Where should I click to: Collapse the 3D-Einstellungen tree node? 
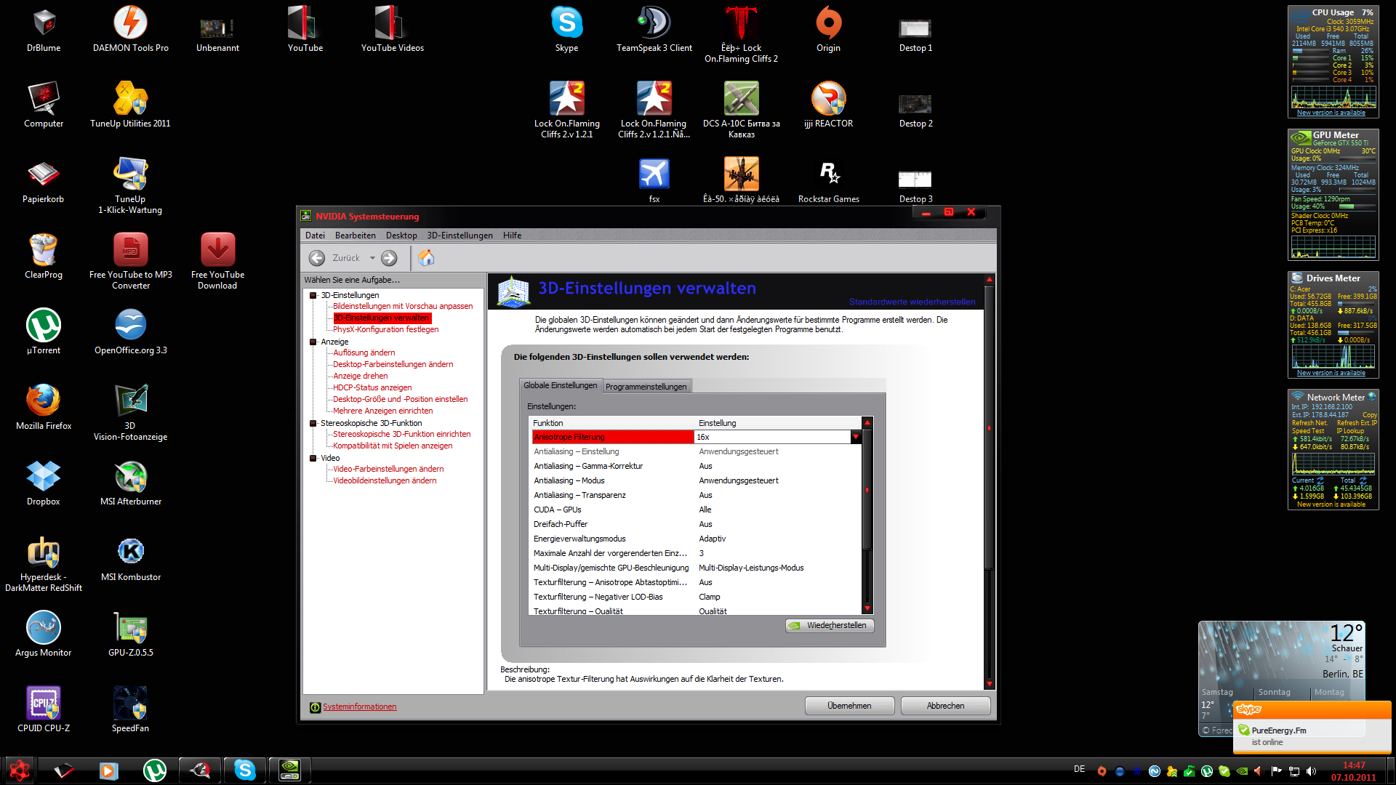pos(313,295)
